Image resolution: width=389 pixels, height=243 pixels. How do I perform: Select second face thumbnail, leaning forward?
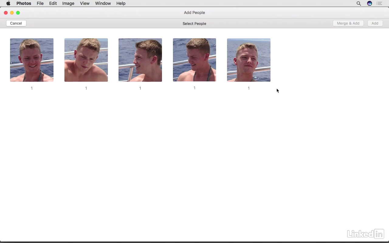(x=86, y=60)
